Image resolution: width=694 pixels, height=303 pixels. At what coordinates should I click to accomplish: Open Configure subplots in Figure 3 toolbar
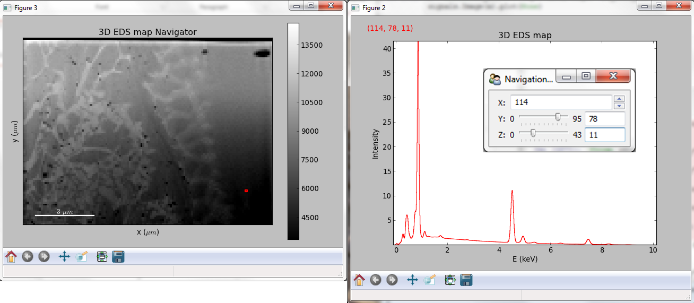pyautogui.click(x=102, y=257)
